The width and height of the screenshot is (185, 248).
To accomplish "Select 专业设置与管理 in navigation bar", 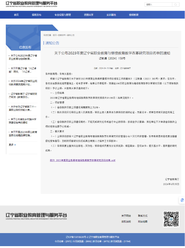I will (x=63, y=15).
